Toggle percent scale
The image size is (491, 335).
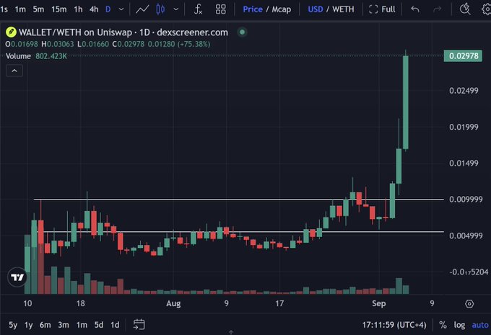[443, 325]
